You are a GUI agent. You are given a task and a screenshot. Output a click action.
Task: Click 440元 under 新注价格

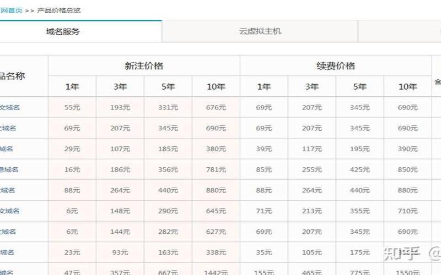(168, 190)
